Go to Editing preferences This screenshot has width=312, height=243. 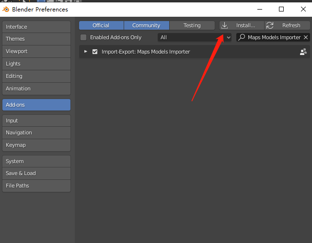pos(36,76)
